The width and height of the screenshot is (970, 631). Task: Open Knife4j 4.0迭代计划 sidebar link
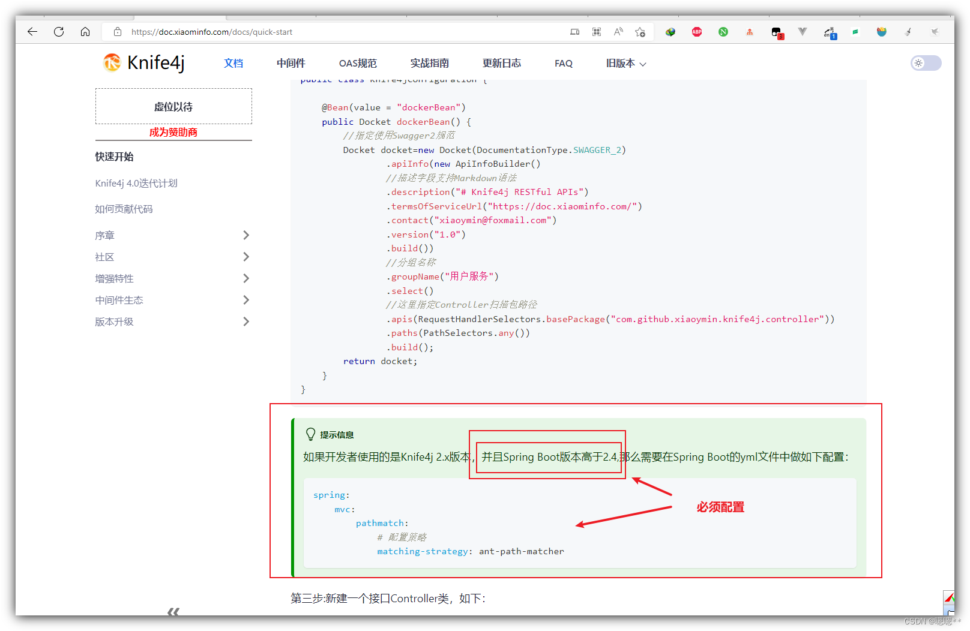pos(136,183)
